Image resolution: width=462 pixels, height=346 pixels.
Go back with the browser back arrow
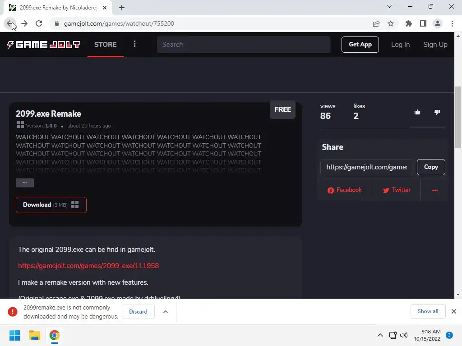pos(10,23)
